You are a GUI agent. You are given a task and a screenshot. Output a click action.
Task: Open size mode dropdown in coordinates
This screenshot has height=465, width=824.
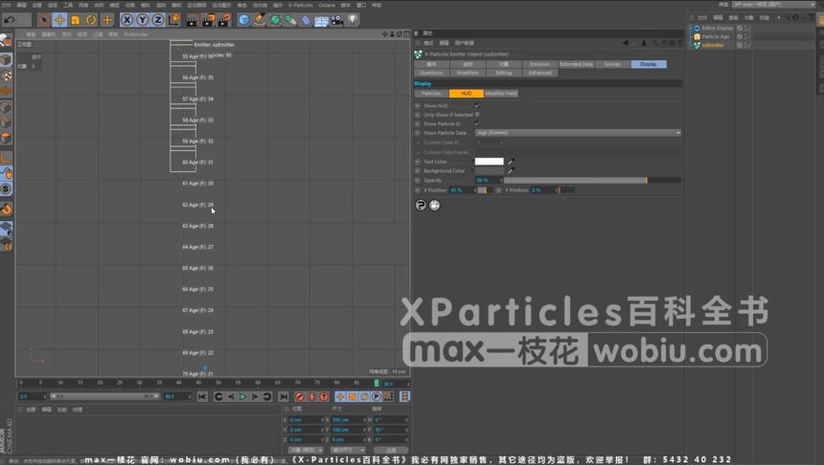coord(348,451)
